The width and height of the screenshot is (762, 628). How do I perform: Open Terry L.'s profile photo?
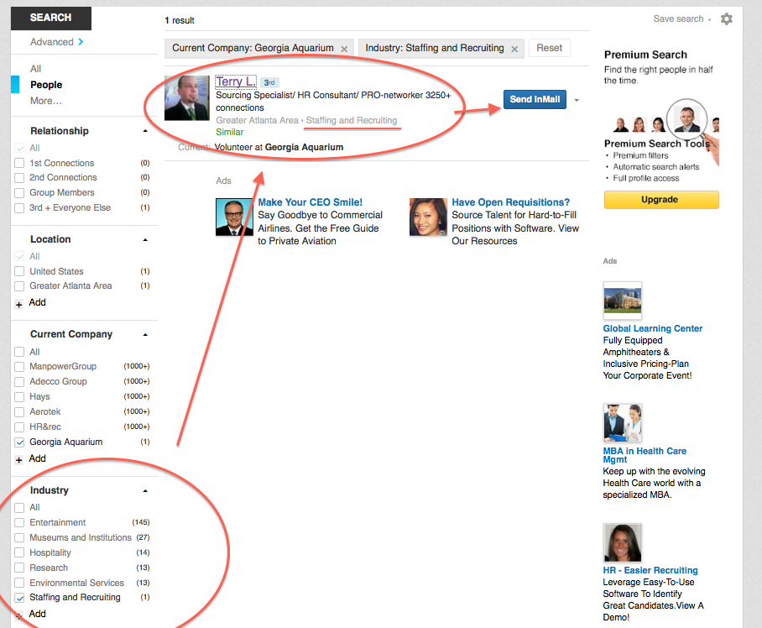click(x=186, y=98)
